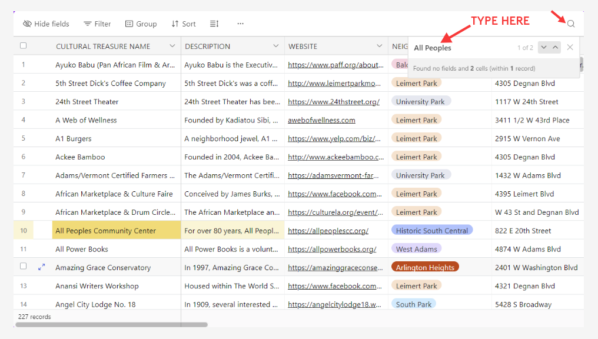Select the address 5428 S Broadway
The image size is (598, 339).
pos(523,304)
